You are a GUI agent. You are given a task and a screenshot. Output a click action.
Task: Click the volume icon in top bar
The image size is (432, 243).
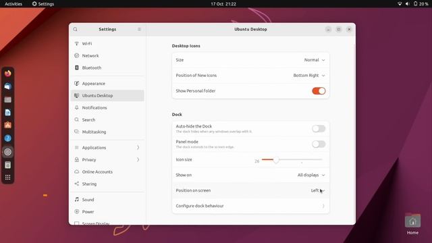coord(407,4)
